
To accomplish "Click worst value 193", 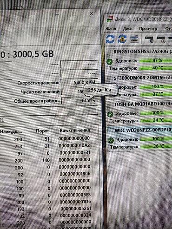I will point(20,209).
